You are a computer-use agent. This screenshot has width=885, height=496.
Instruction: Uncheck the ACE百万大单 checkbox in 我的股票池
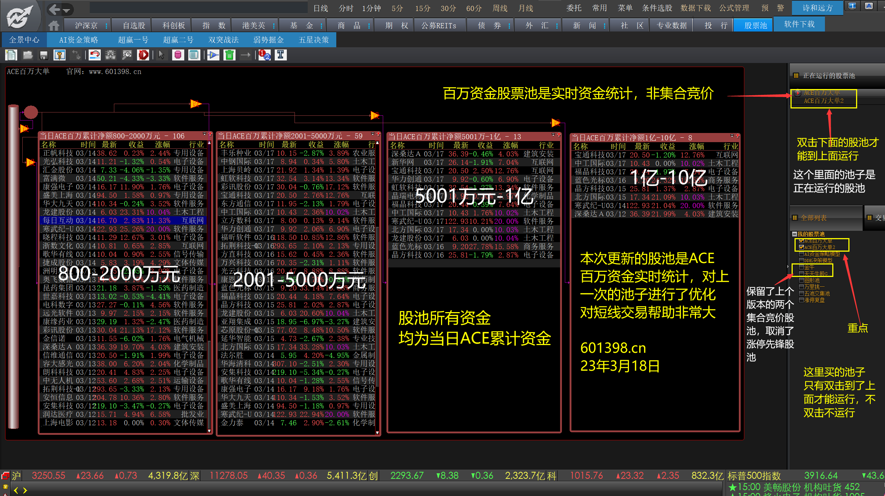pos(801,241)
